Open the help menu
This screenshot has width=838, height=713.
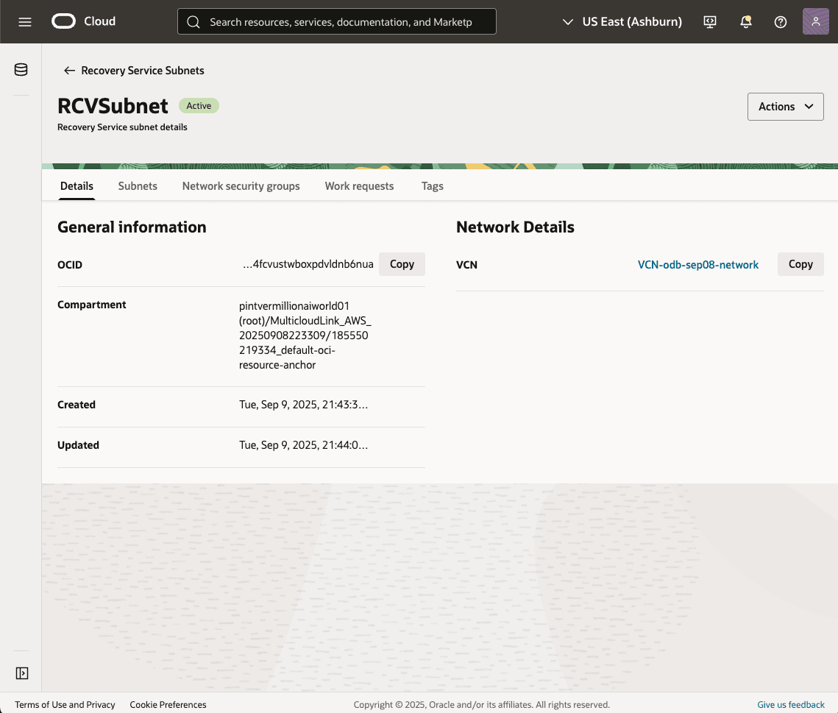coord(780,22)
